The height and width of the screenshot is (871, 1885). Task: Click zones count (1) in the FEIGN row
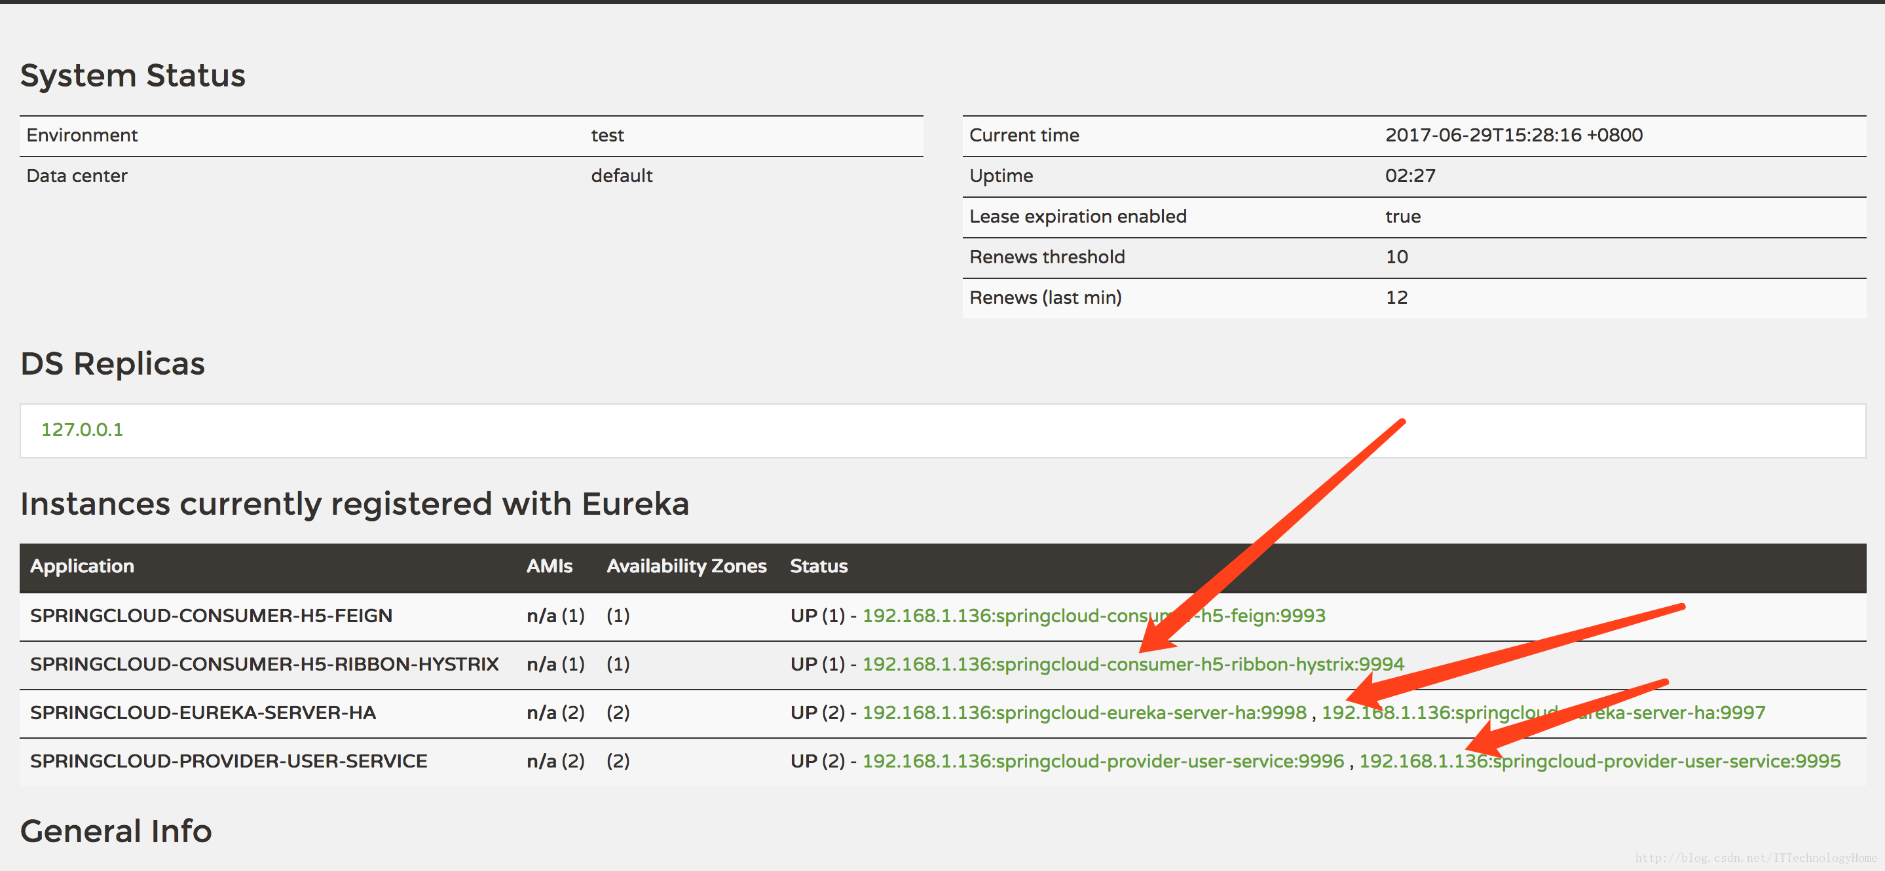click(x=618, y=616)
